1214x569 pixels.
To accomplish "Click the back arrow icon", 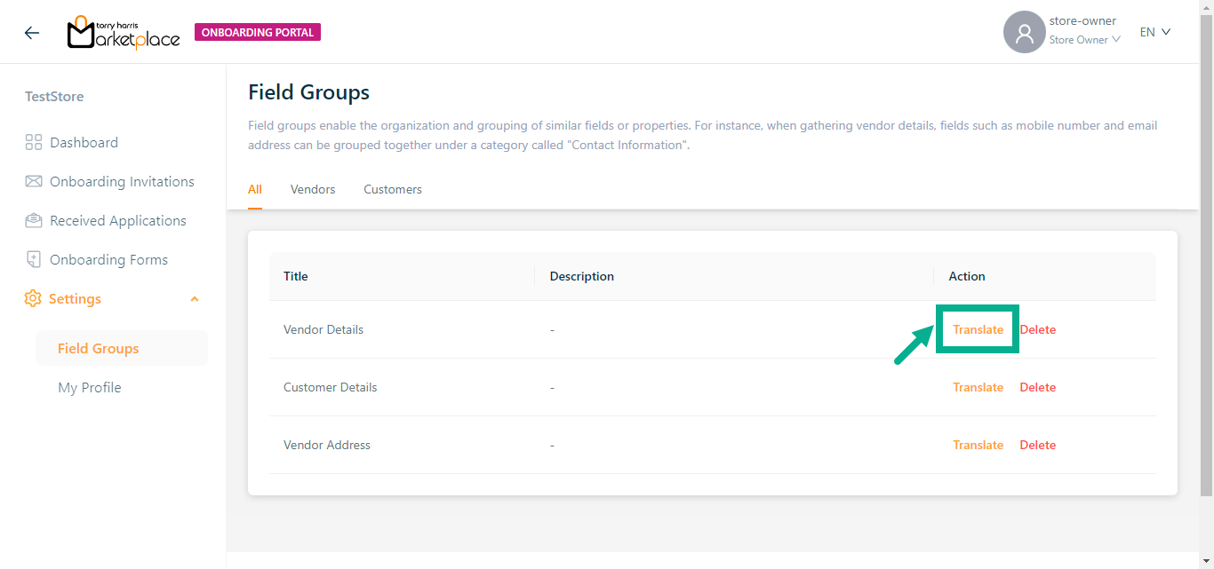I will point(32,33).
